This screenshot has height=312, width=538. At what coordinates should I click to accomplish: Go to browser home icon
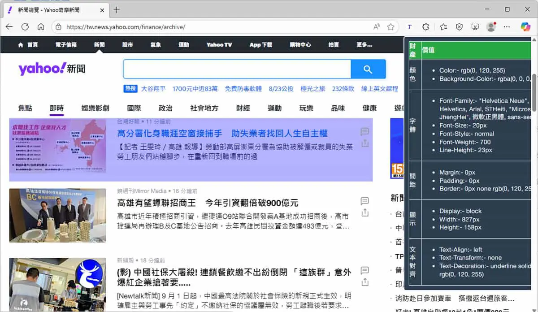[x=41, y=27]
